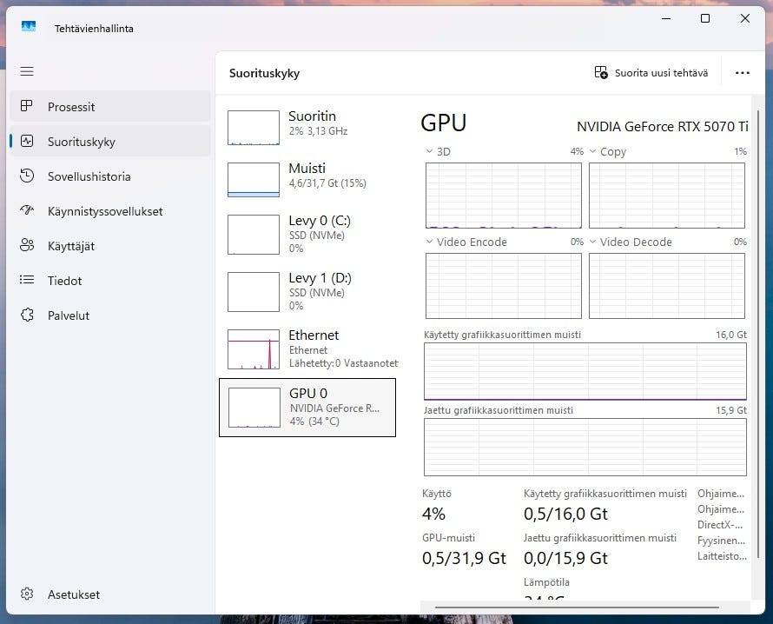Image resolution: width=773 pixels, height=624 pixels.
Task: Select the Ethernet performance item
Action: tap(307, 349)
